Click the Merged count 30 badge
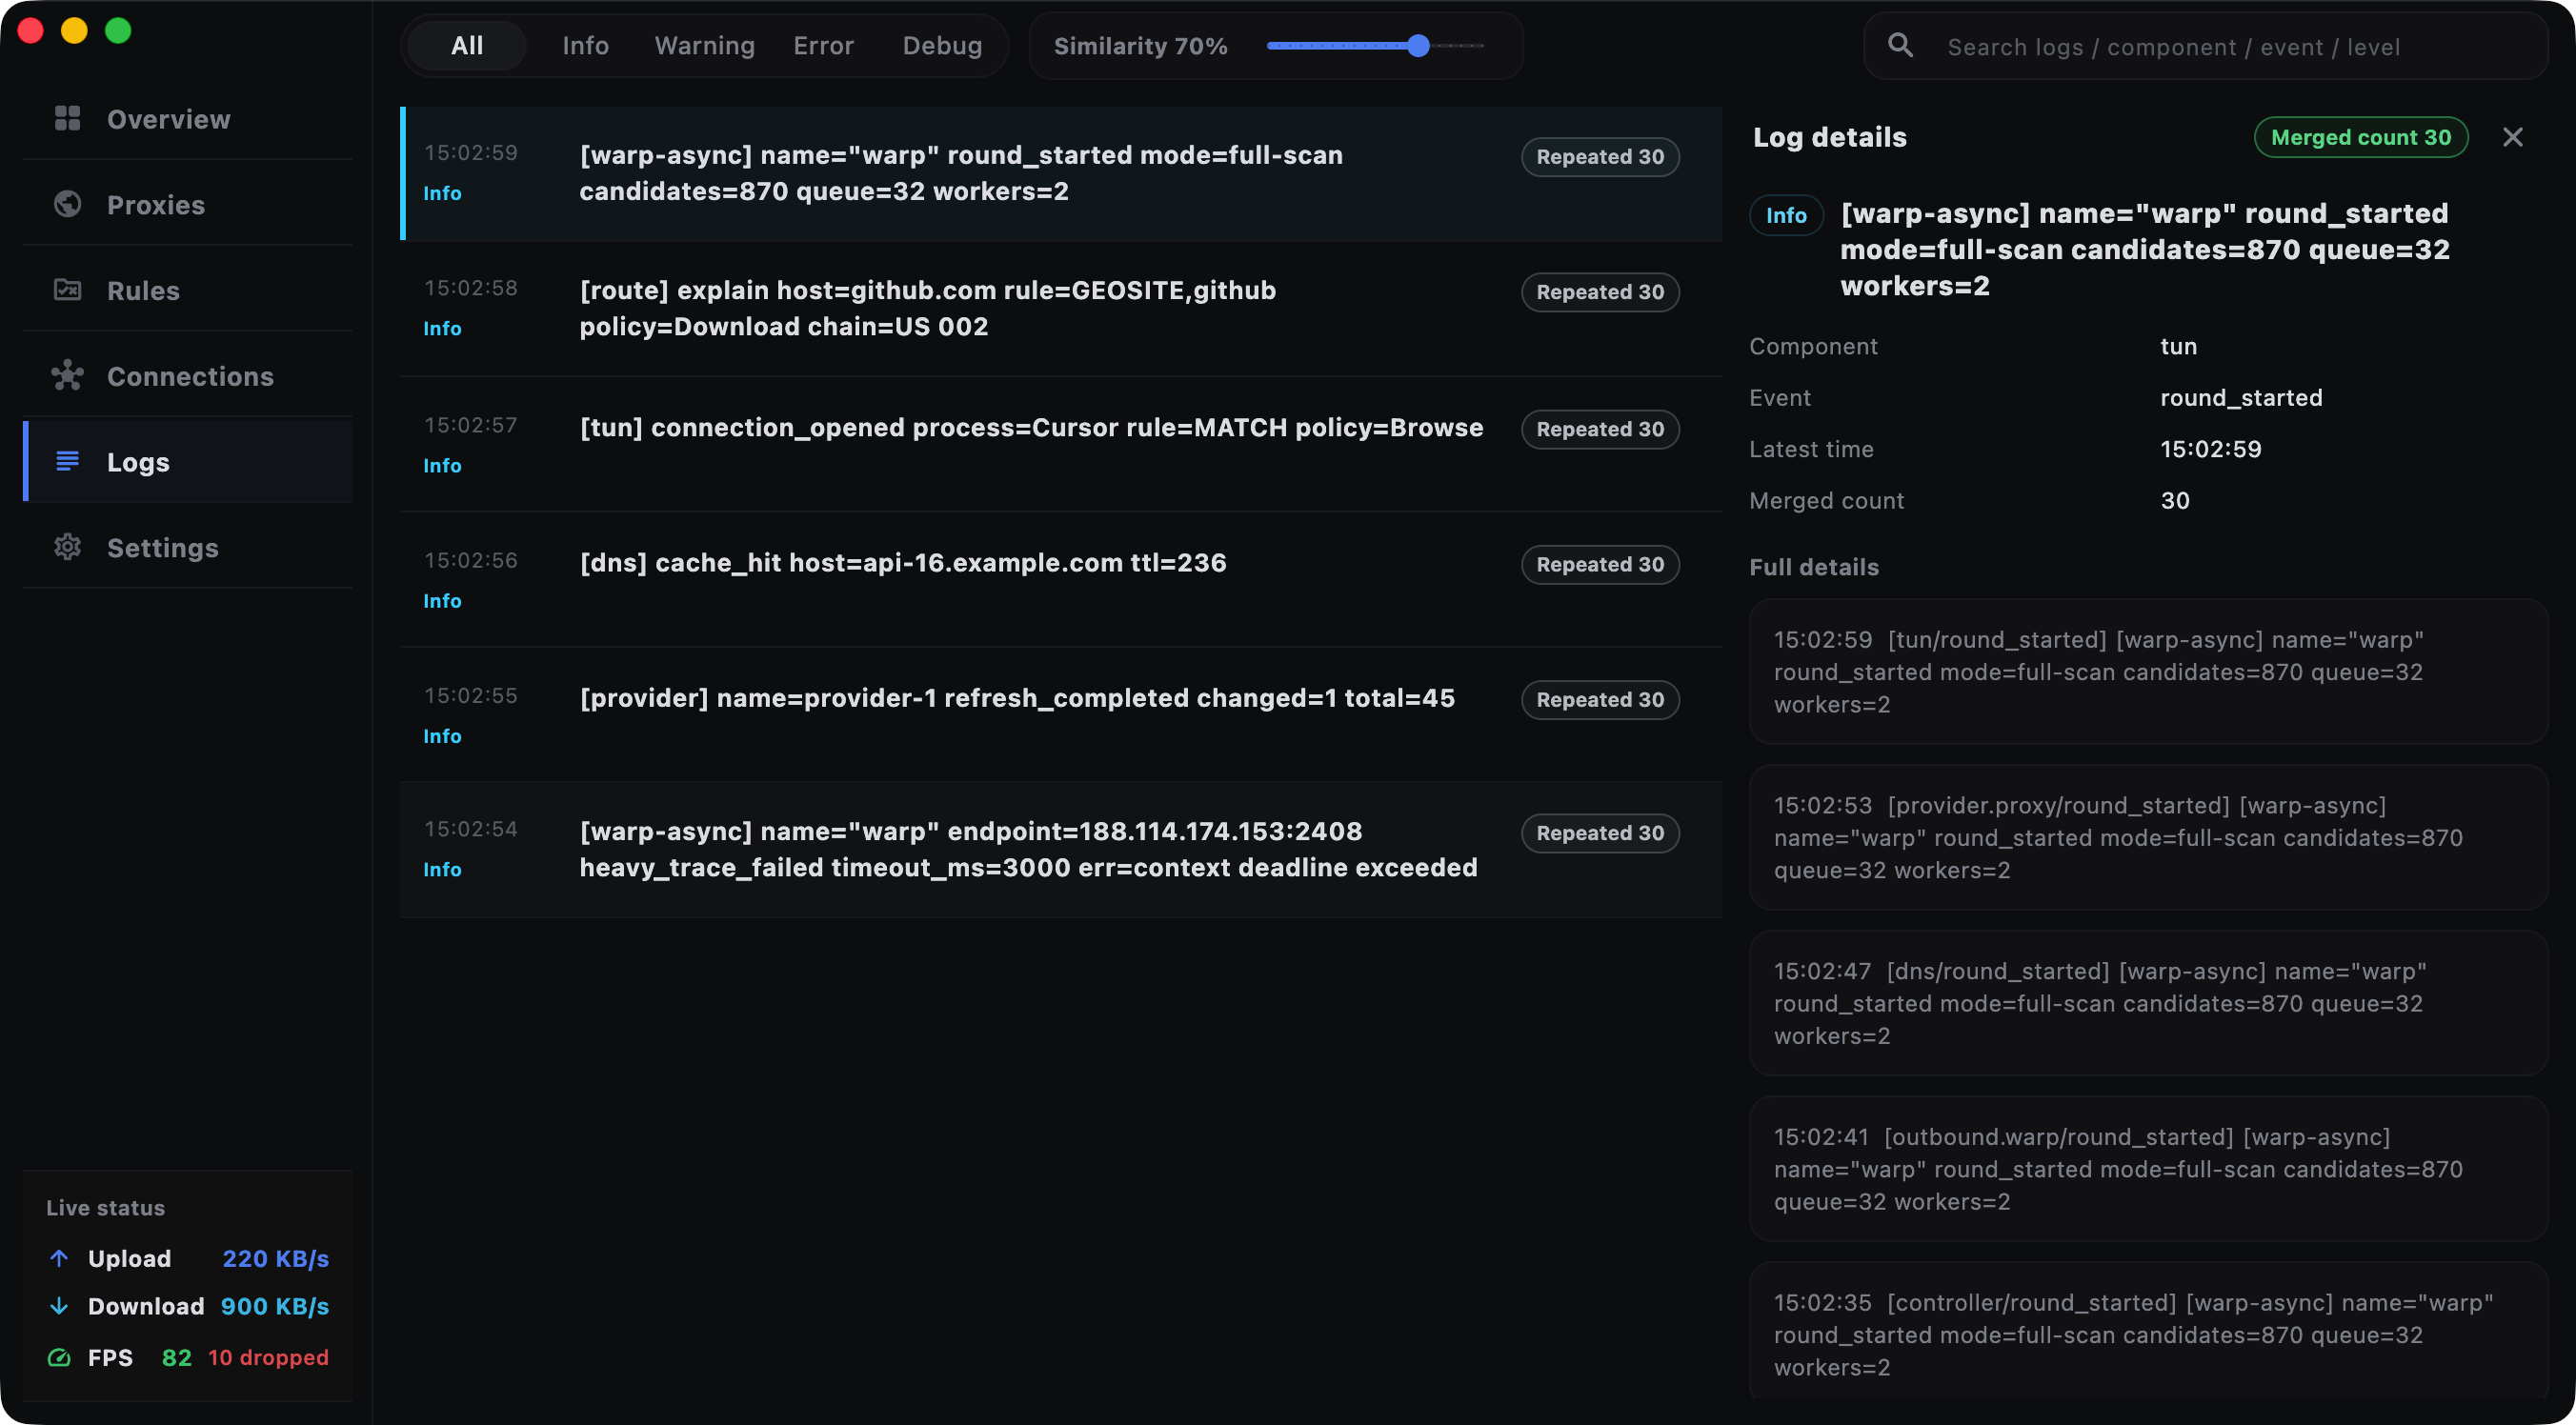The width and height of the screenshot is (2576, 1425). (x=2361, y=137)
